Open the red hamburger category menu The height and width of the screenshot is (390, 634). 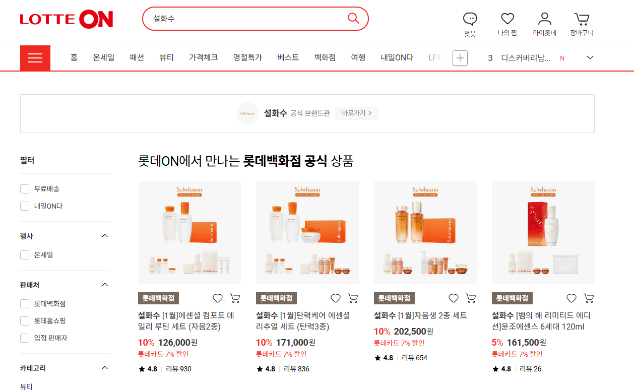pyautogui.click(x=35, y=58)
